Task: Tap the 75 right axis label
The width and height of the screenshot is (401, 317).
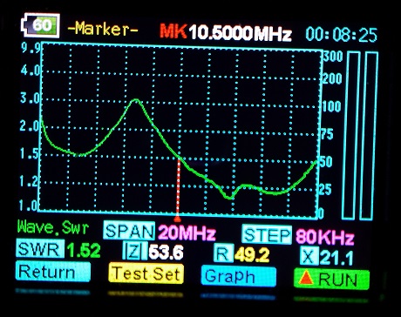Action: click(x=327, y=134)
